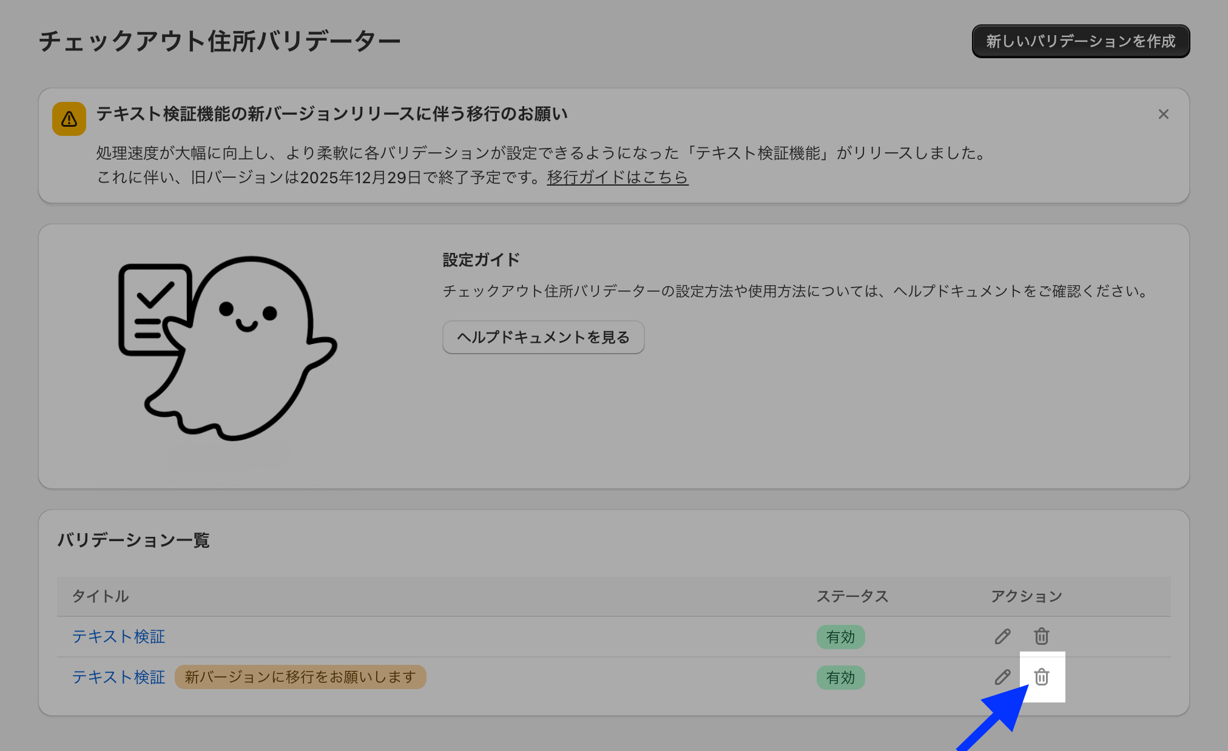Click the ステータス column header

click(x=852, y=596)
